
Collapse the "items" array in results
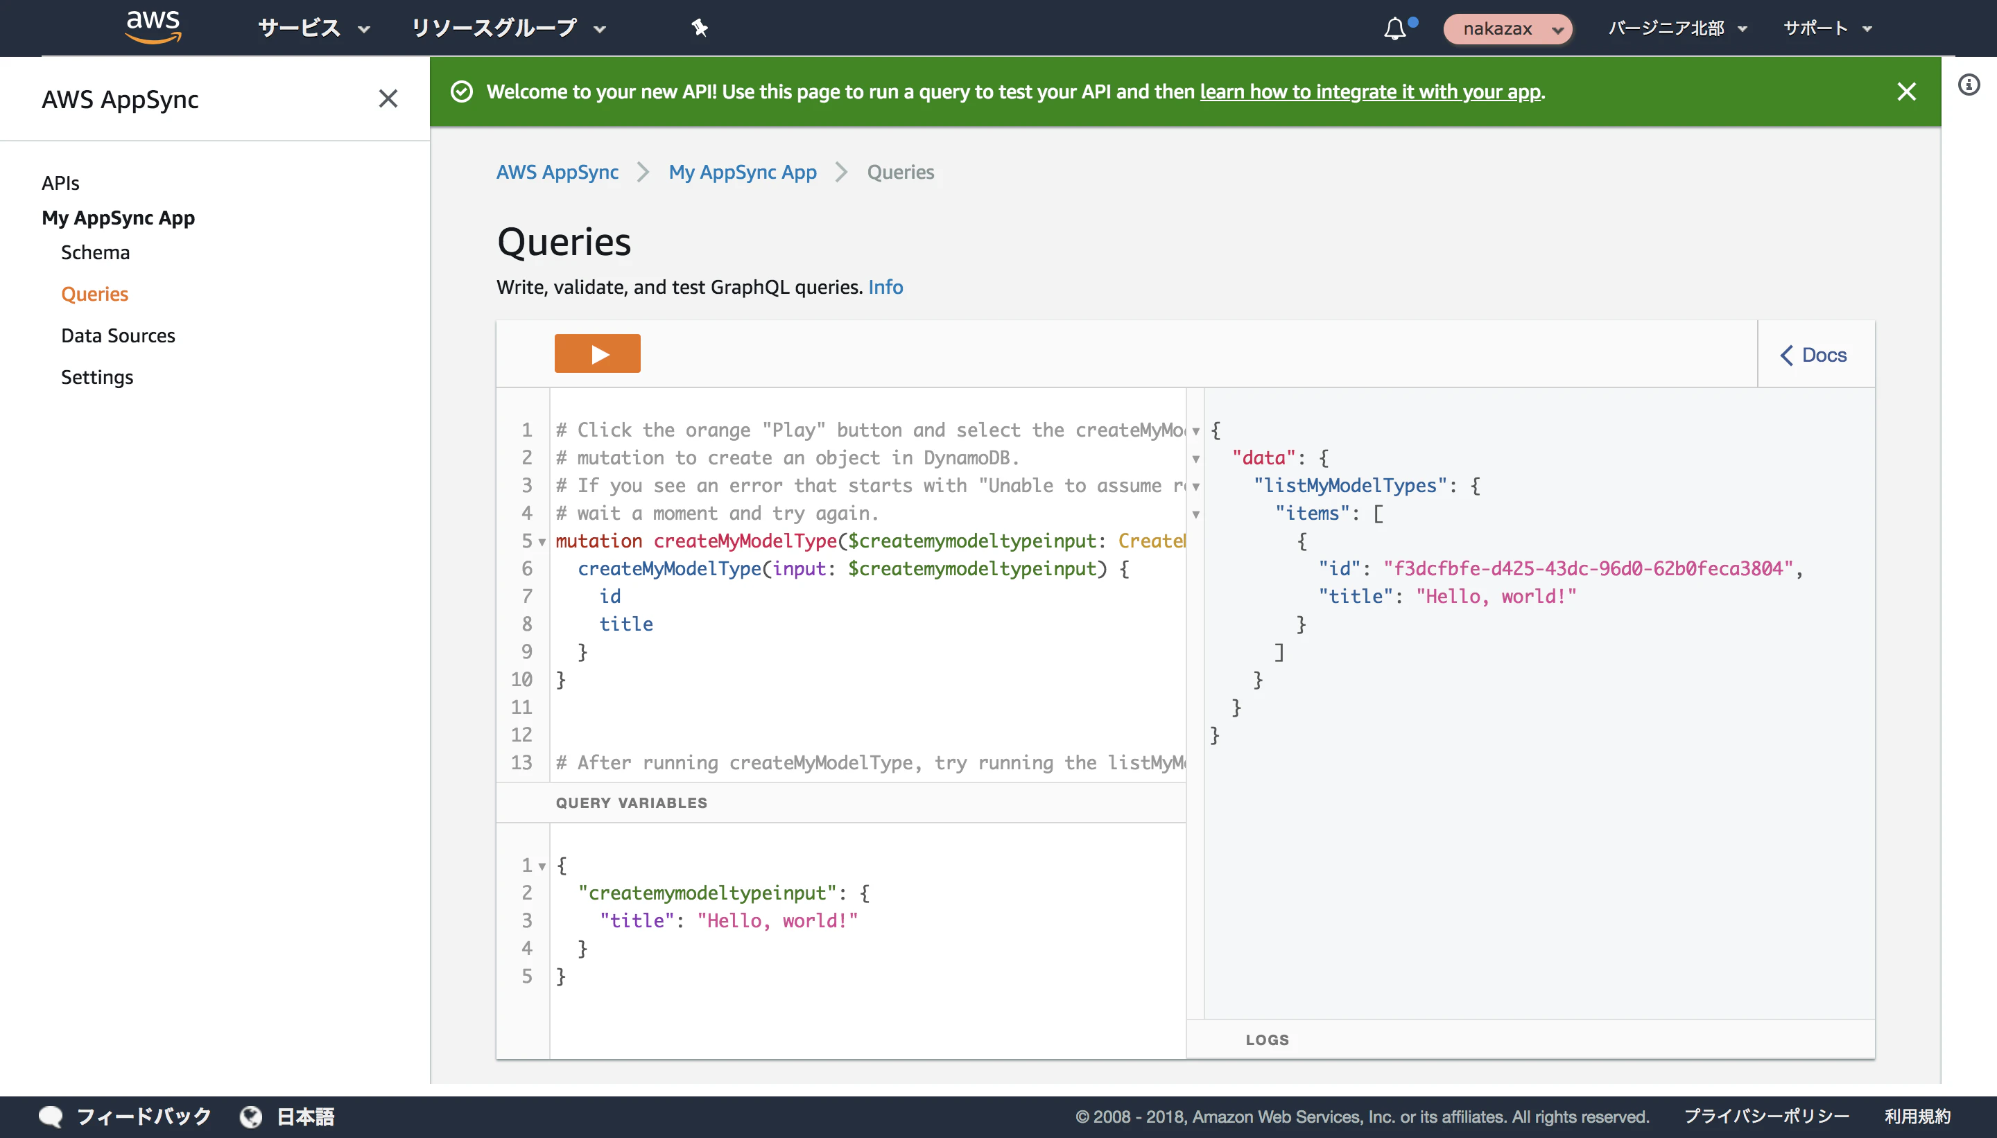click(1195, 514)
